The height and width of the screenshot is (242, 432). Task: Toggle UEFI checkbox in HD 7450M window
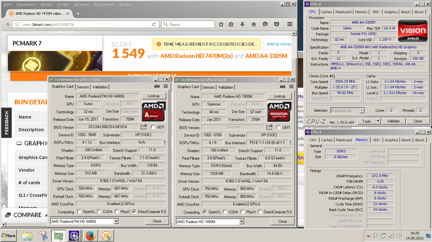point(279,127)
